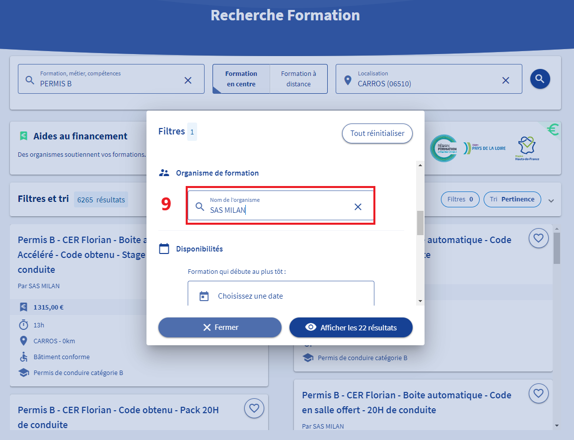Click Tout réinitialiser button
Screen dimensions: 574x440
coord(377,133)
